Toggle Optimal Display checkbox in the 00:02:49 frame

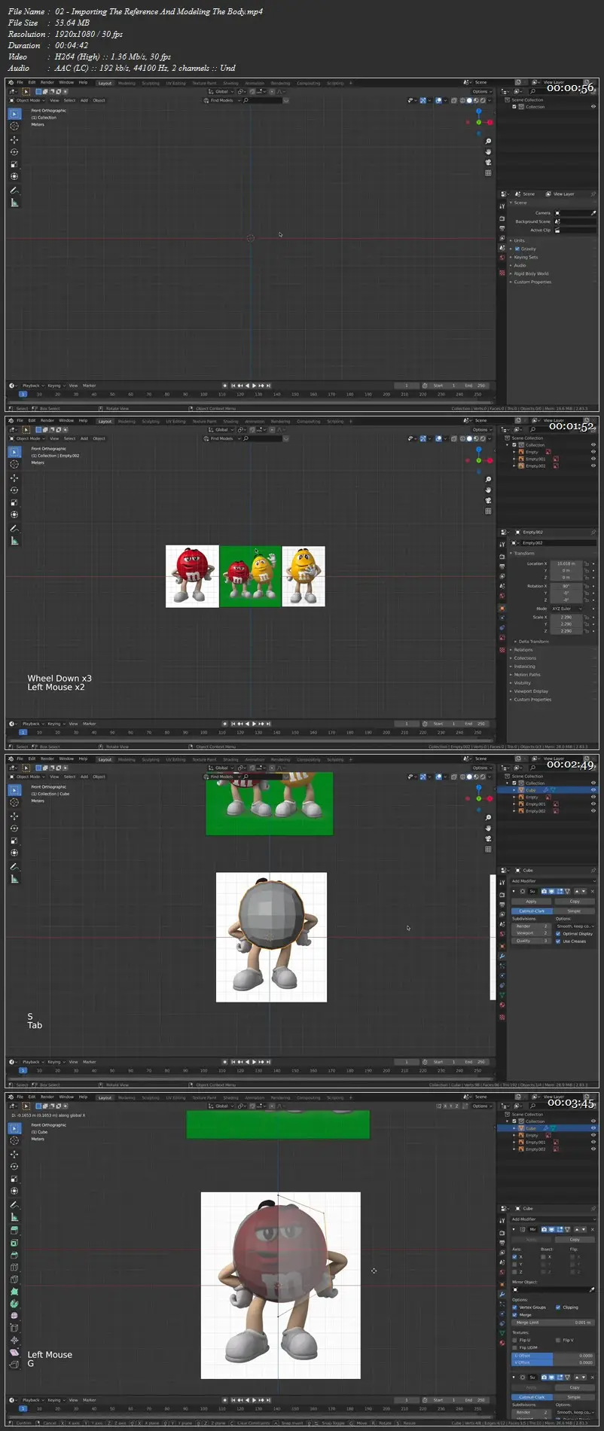coord(558,934)
